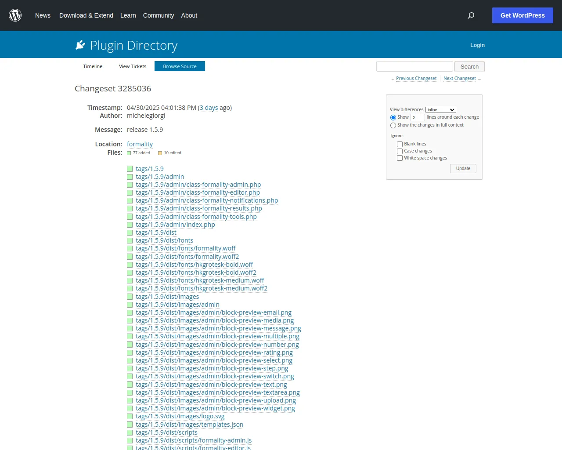Open tags/1.5.9/admin/class-formality-notifications.php
Screen dimensions: 562x450
point(207,200)
